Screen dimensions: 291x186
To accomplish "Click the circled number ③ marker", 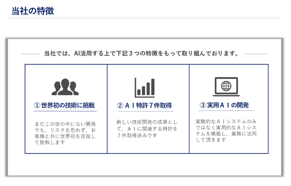I will click(x=203, y=105).
